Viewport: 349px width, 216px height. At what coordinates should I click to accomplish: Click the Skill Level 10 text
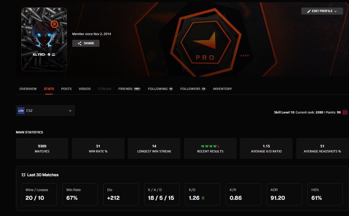click(x=284, y=112)
